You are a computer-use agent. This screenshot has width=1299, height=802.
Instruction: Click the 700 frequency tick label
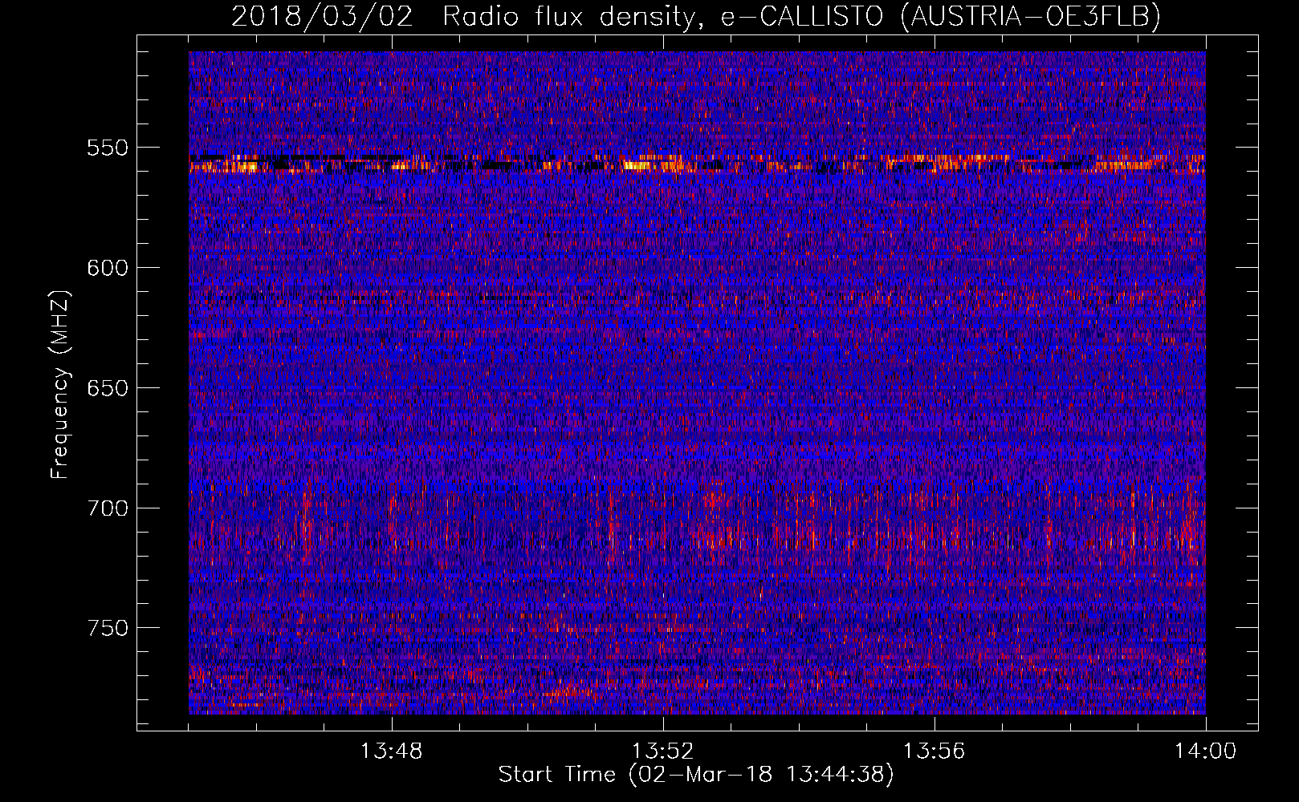[x=108, y=508]
